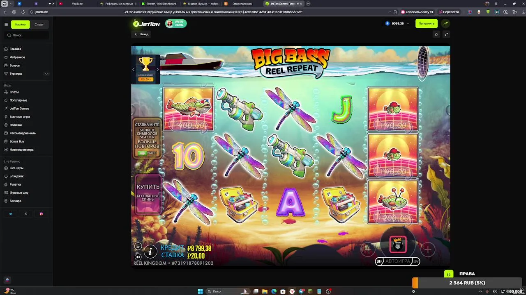The height and width of the screenshot is (295, 526).
Task: Click the Перевести translate button
Action: (449, 12)
